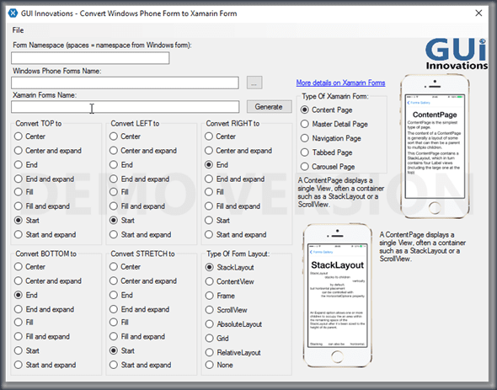Screen dimensions: 497x390
Task: Choose ContentView form layout
Action: [x=230, y=281]
